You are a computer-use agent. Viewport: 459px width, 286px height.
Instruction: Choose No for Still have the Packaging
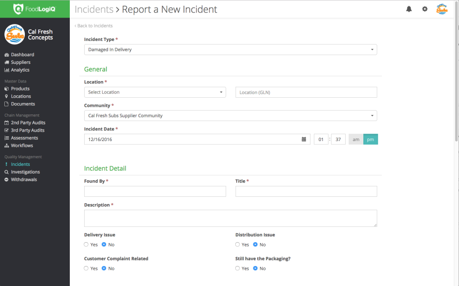256,268
